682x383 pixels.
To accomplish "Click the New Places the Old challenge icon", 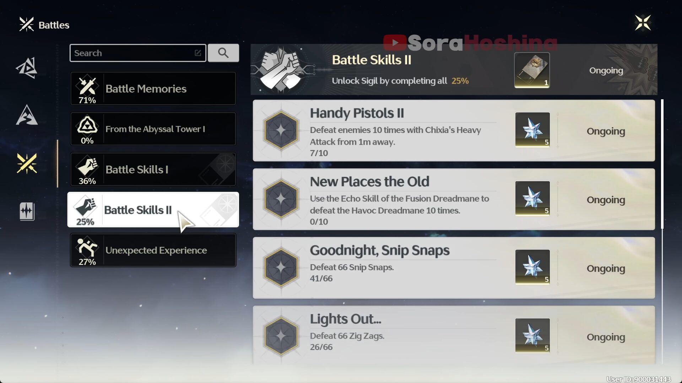I will (x=281, y=199).
